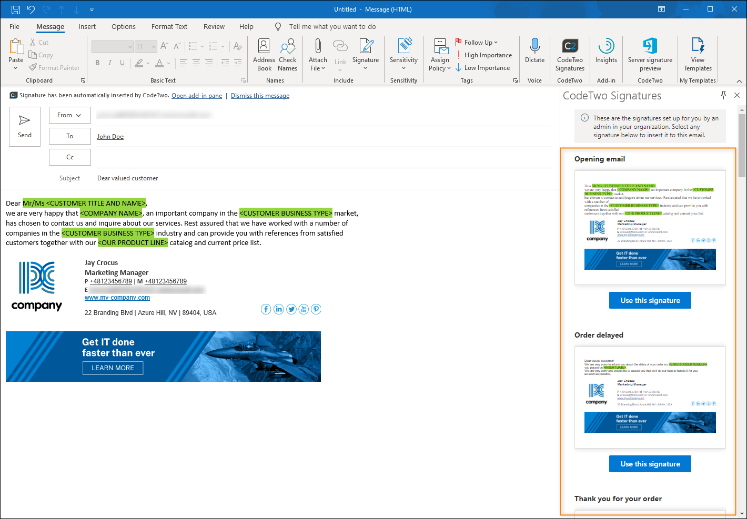Click the Attach File paperclip icon

pyautogui.click(x=318, y=46)
